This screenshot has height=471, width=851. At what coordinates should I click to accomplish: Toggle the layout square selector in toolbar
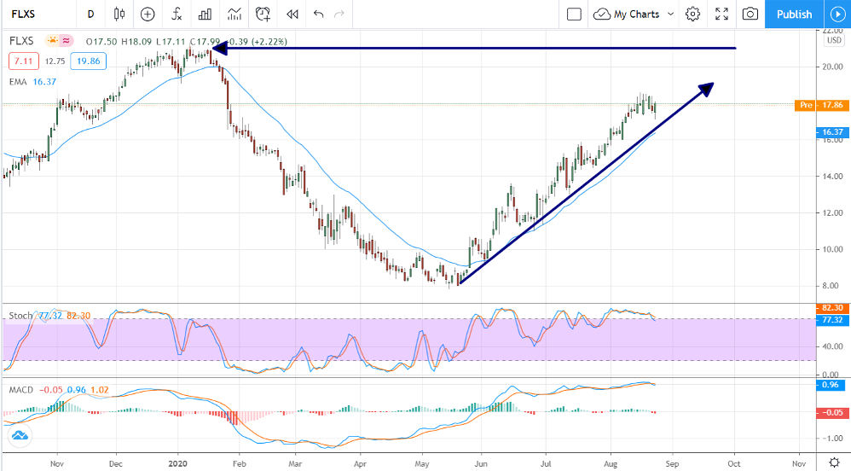pos(574,14)
